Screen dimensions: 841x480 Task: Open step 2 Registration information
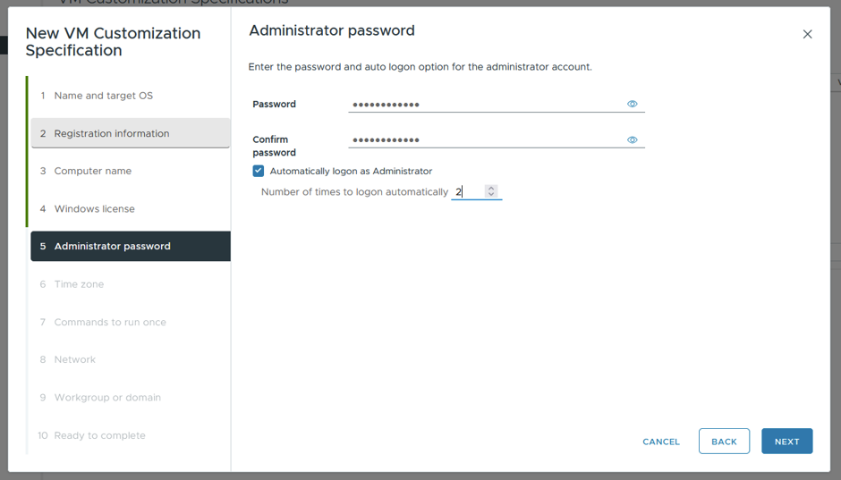click(131, 133)
